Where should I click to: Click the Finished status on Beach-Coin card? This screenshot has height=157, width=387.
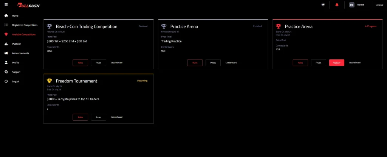[143, 26]
